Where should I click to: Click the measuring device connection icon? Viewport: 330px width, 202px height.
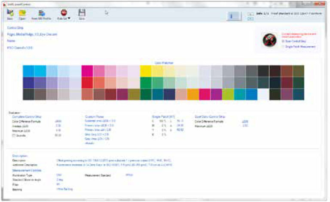269,39
